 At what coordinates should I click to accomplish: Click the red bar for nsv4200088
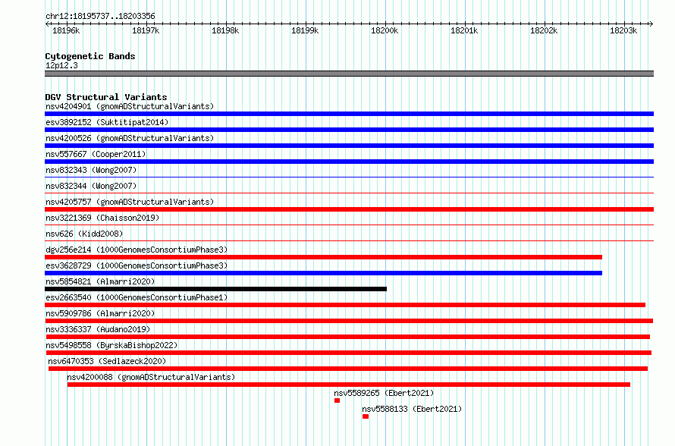click(349, 385)
